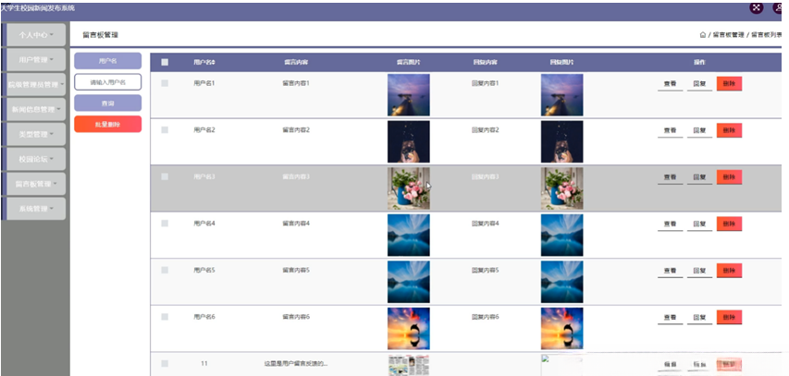The width and height of the screenshot is (789, 376).
Task: Click 查看 for row 用户名1
Action: (x=670, y=84)
